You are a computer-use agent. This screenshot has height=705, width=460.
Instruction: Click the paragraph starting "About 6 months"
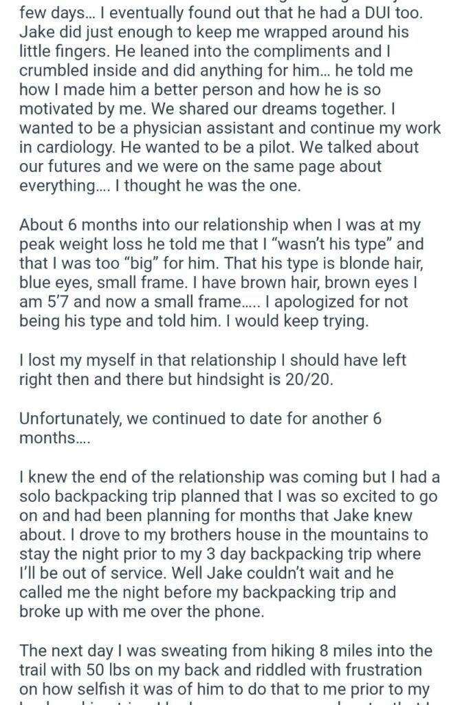coord(221,273)
